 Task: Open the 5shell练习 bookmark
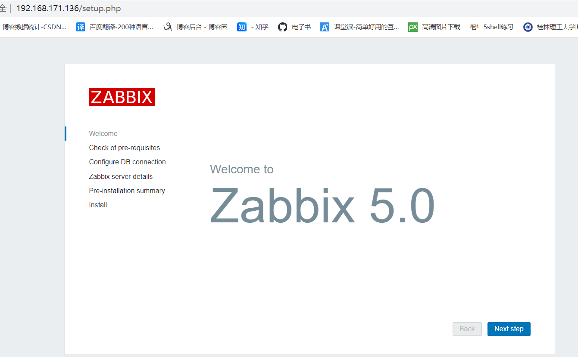[x=498, y=27]
